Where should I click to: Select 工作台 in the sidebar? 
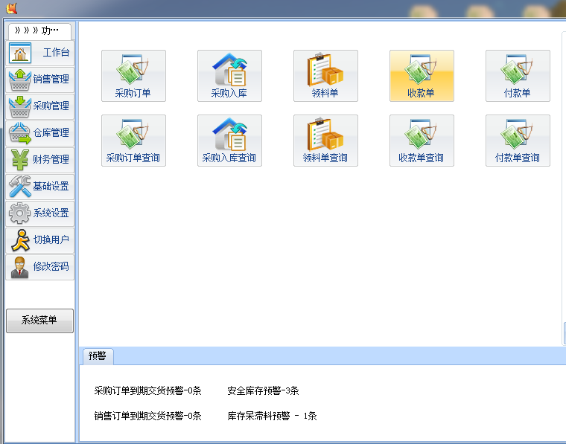40,53
